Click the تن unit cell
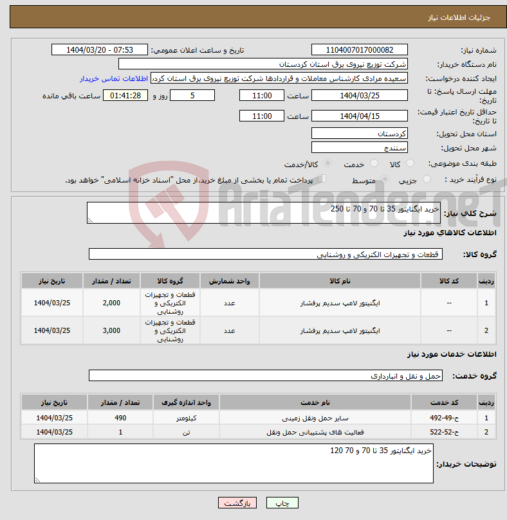The image size is (507, 520). [x=187, y=432]
